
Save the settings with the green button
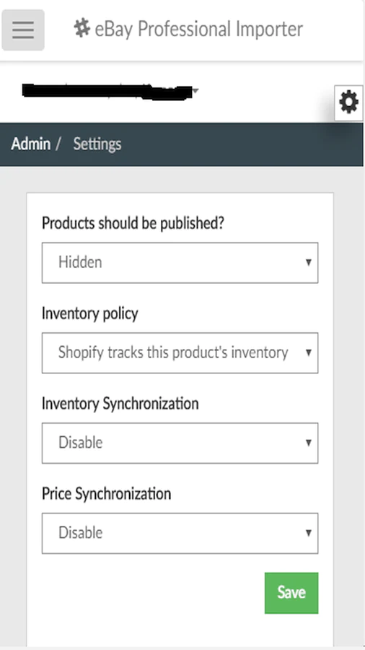(291, 593)
